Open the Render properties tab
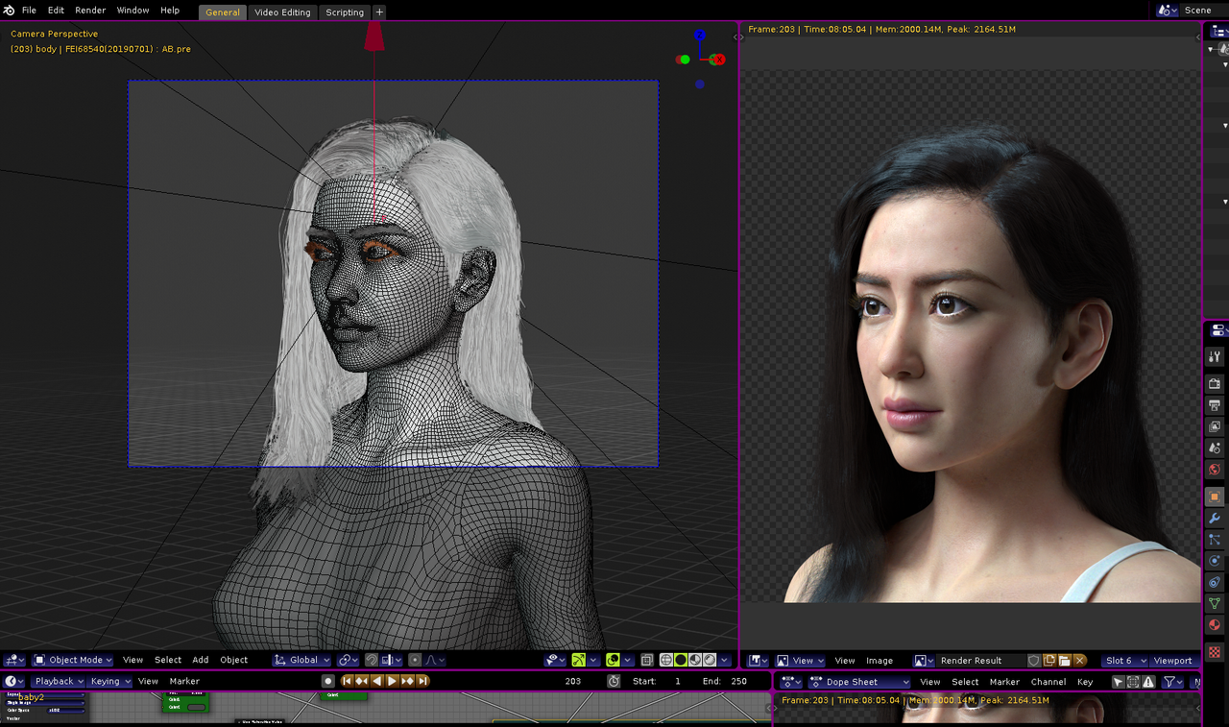The image size is (1229, 727). [1215, 384]
